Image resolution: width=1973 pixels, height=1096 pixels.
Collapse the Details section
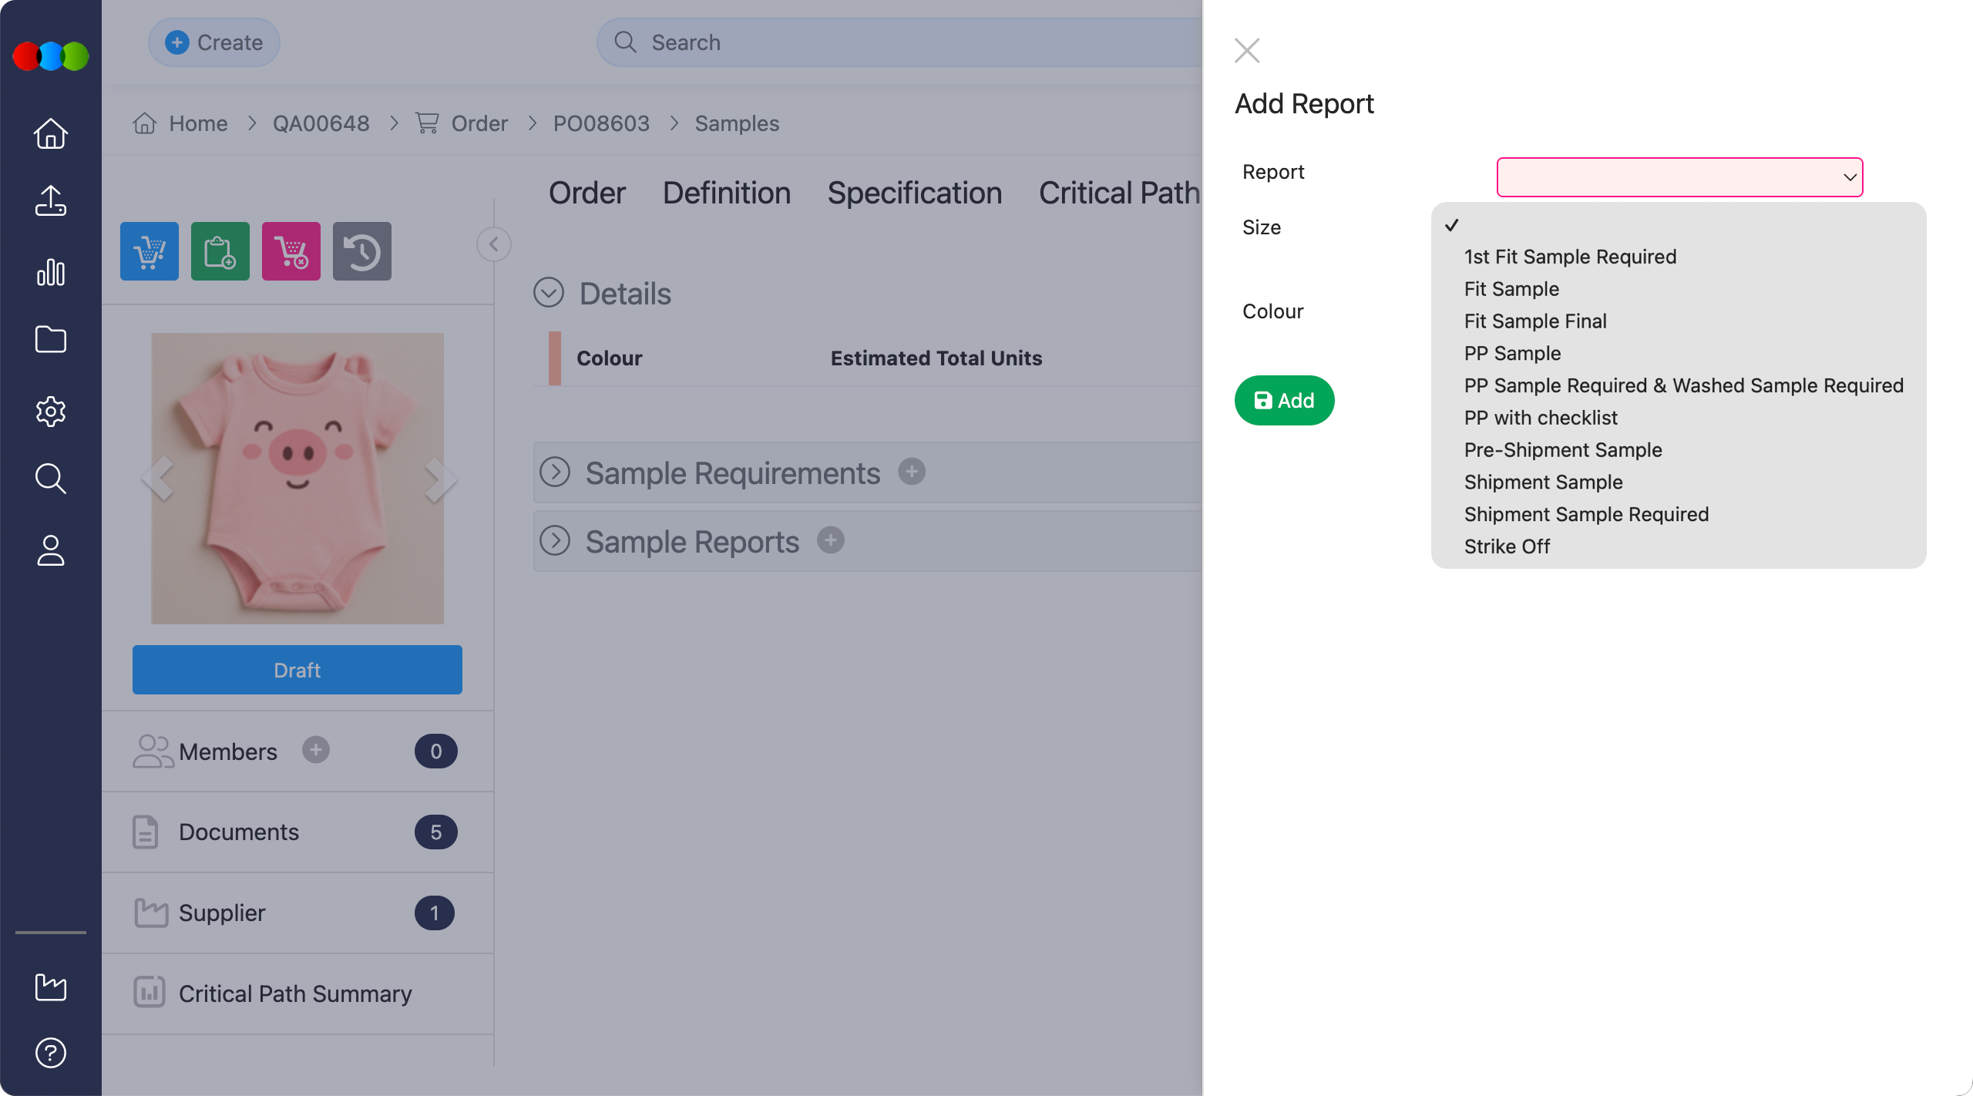click(549, 293)
